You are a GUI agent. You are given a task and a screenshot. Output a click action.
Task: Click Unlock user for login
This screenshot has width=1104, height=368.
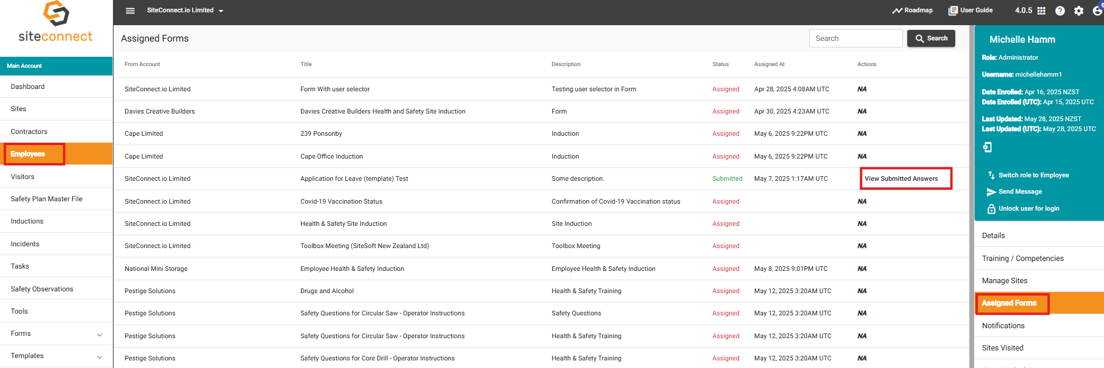tap(1028, 209)
